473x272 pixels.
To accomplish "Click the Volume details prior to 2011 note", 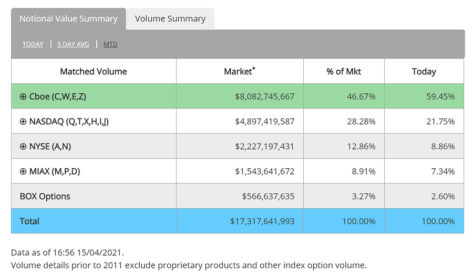I will click(189, 265).
